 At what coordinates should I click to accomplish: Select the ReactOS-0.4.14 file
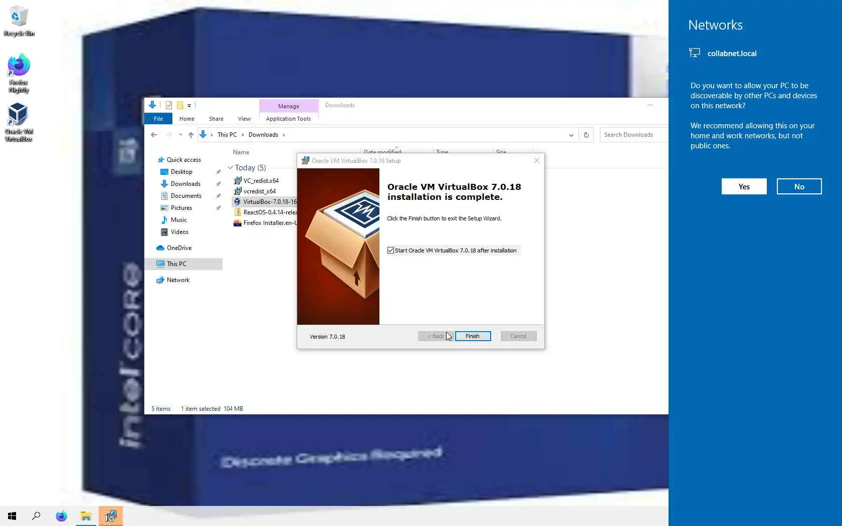click(x=265, y=212)
